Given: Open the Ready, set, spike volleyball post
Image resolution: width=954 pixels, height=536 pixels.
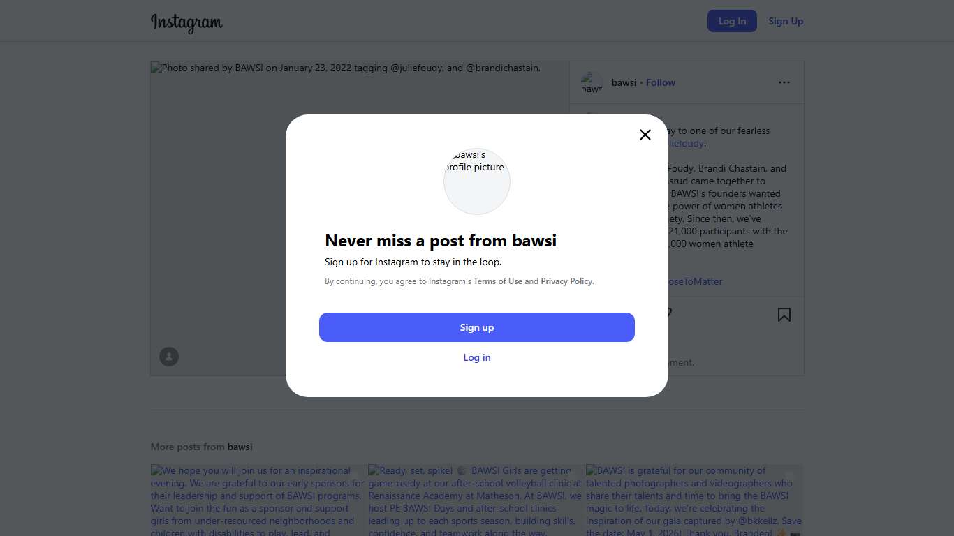Looking at the screenshot, I should tap(475, 500).
